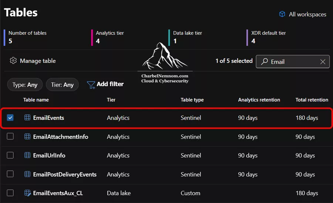Viewport: 333px width, 203px height.
Task: Click the Tables page heading
Action: coord(21,12)
